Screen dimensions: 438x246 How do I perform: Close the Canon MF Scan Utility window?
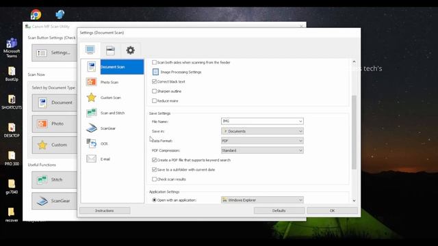pyautogui.click(x=301, y=26)
